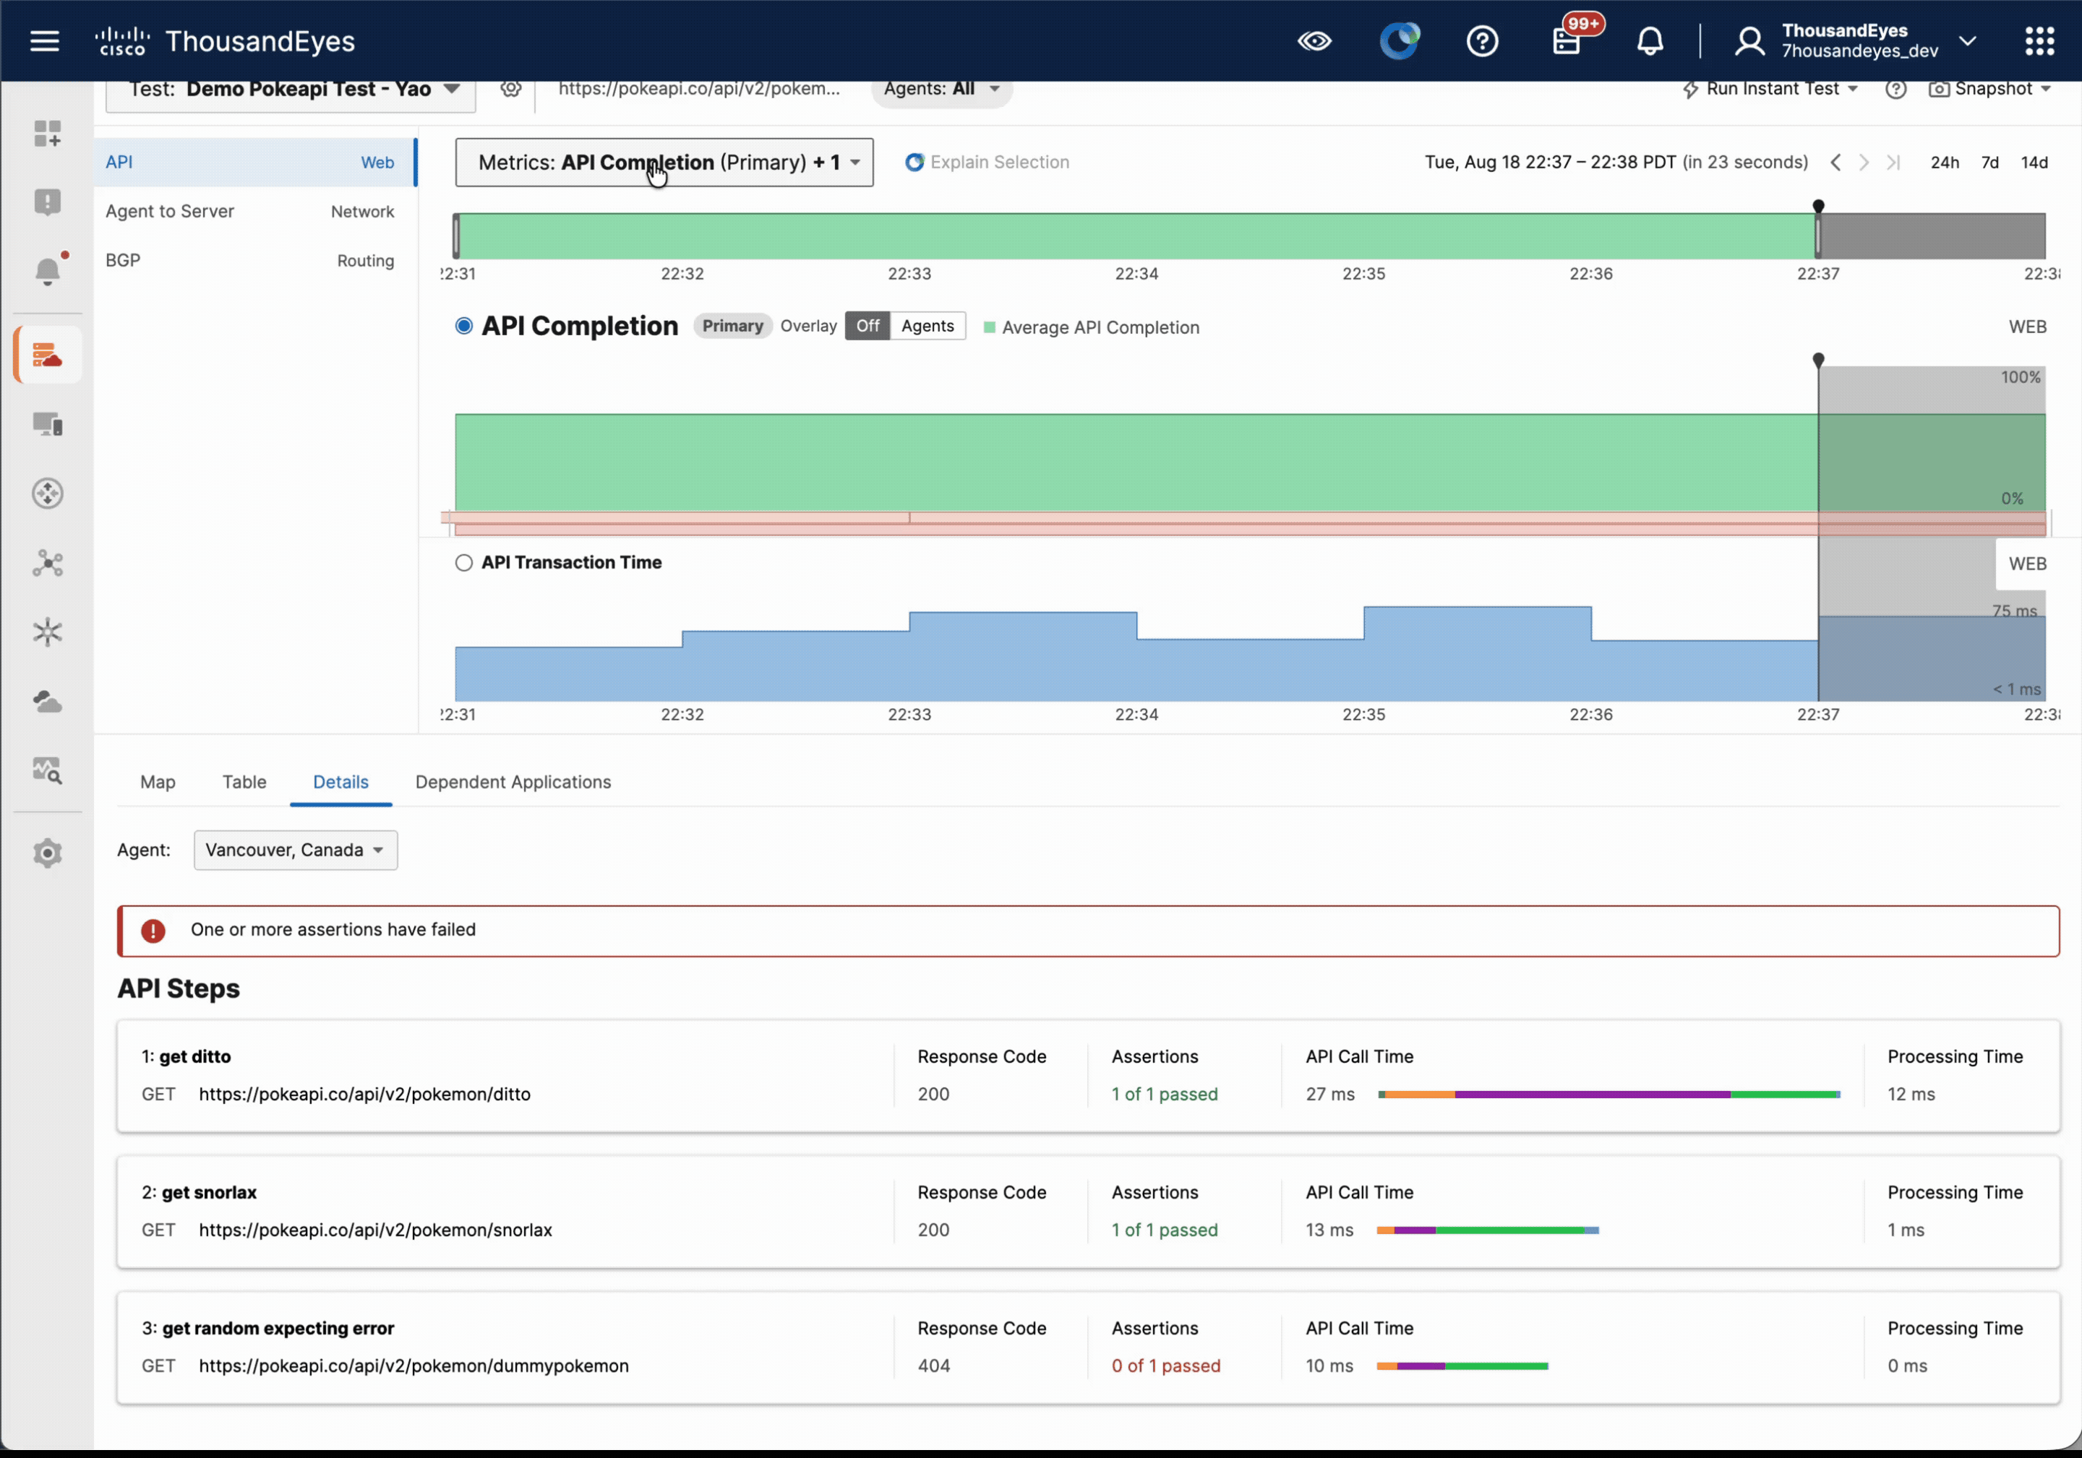
Task: Go to next time interval arrow
Action: (1864, 163)
